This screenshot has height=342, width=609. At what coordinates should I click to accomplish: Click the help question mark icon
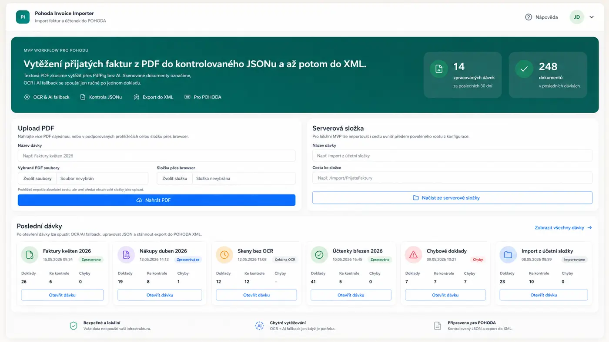click(x=529, y=17)
